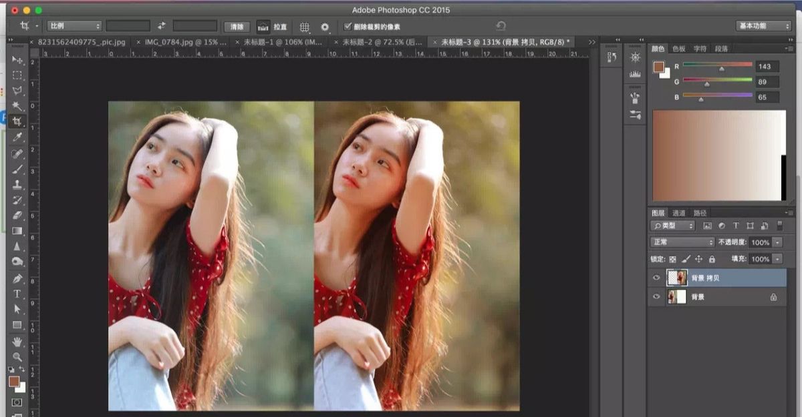Expand hidden document tabs with double arrow
Screen dimensions: 802x417
click(x=591, y=42)
